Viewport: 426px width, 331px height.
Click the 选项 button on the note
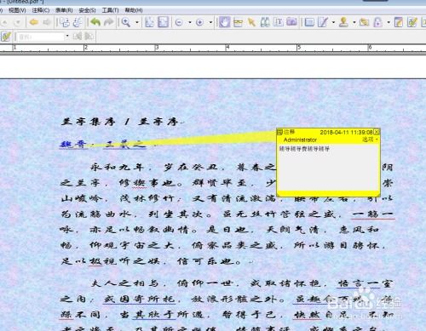[x=370, y=140]
